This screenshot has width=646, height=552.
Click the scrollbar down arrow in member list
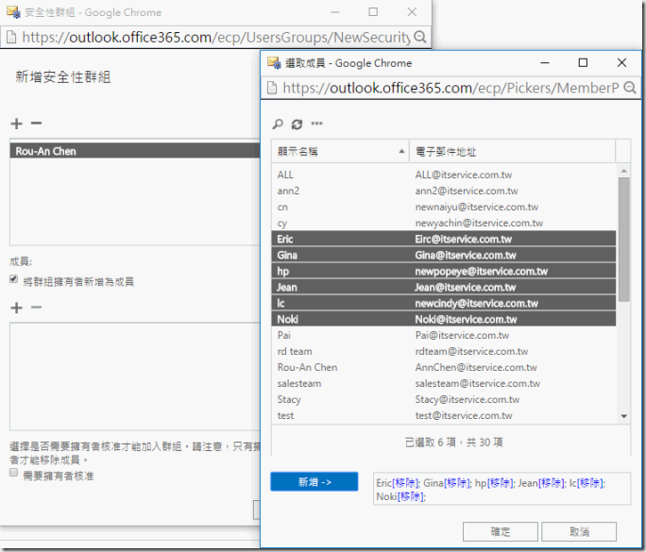[x=623, y=415]
